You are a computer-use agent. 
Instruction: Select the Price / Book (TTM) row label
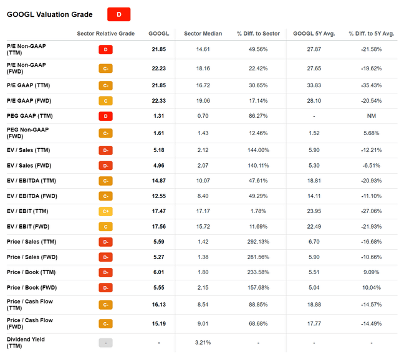(x=31, y=272)
